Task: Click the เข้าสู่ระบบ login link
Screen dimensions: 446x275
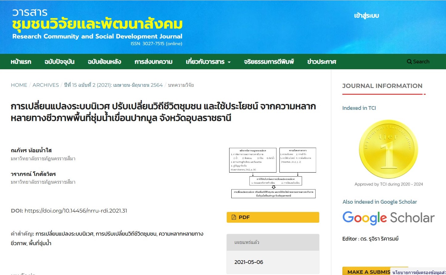Action: point(366,16)
